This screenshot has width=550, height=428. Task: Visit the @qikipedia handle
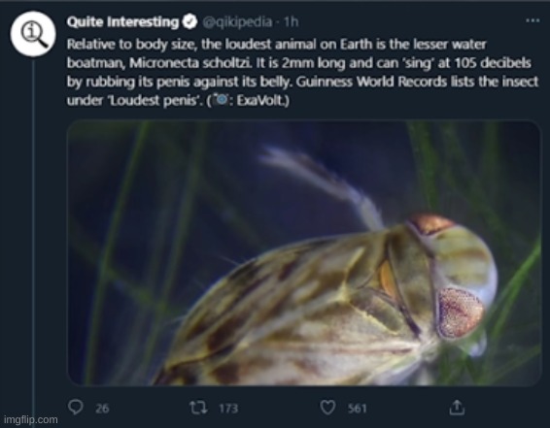[x=237, y=22]
